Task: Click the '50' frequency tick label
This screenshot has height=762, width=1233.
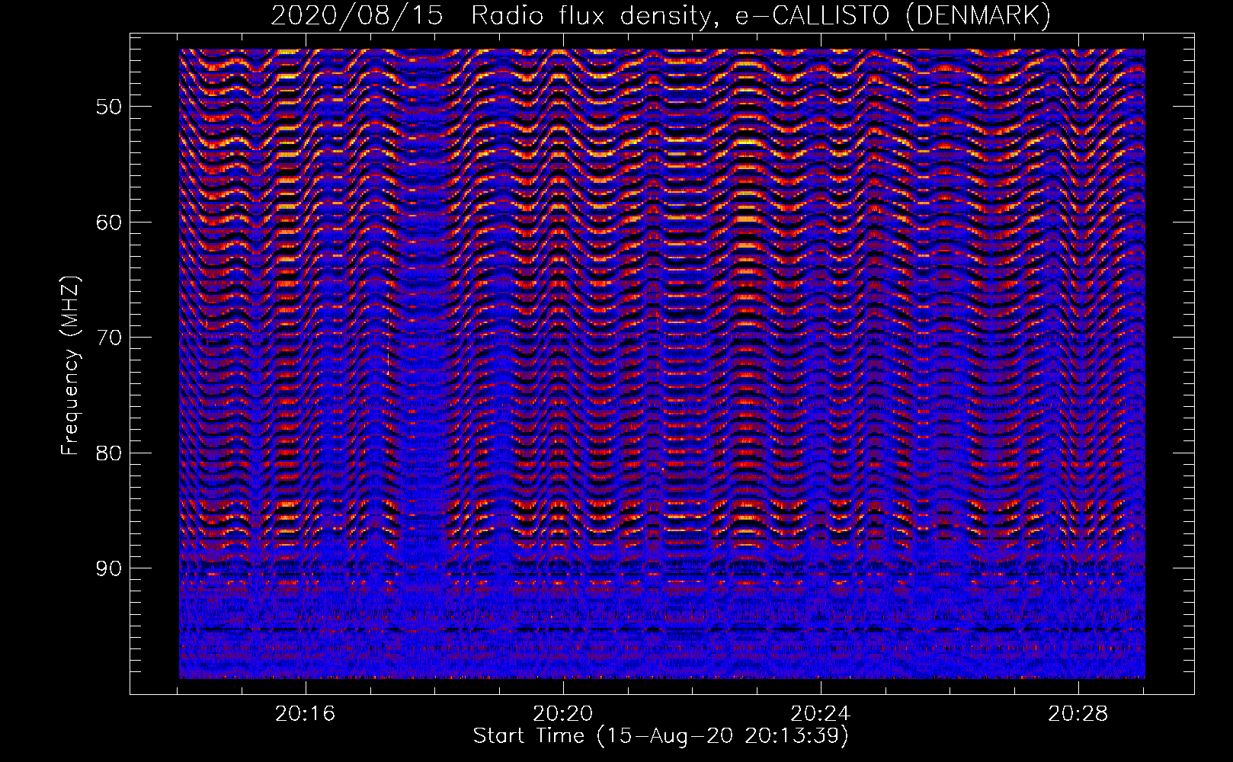Action: [x=108, y=106]
